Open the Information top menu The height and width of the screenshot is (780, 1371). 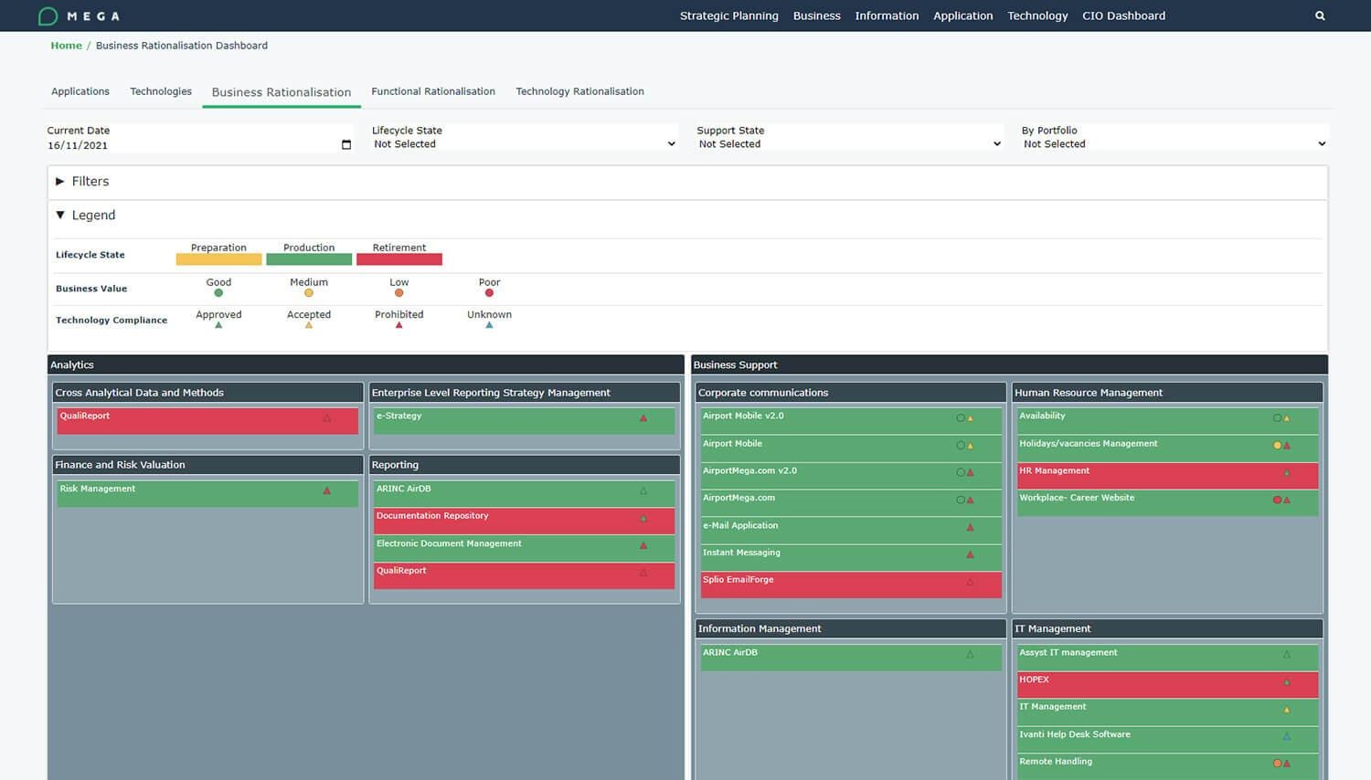(887, 16)
